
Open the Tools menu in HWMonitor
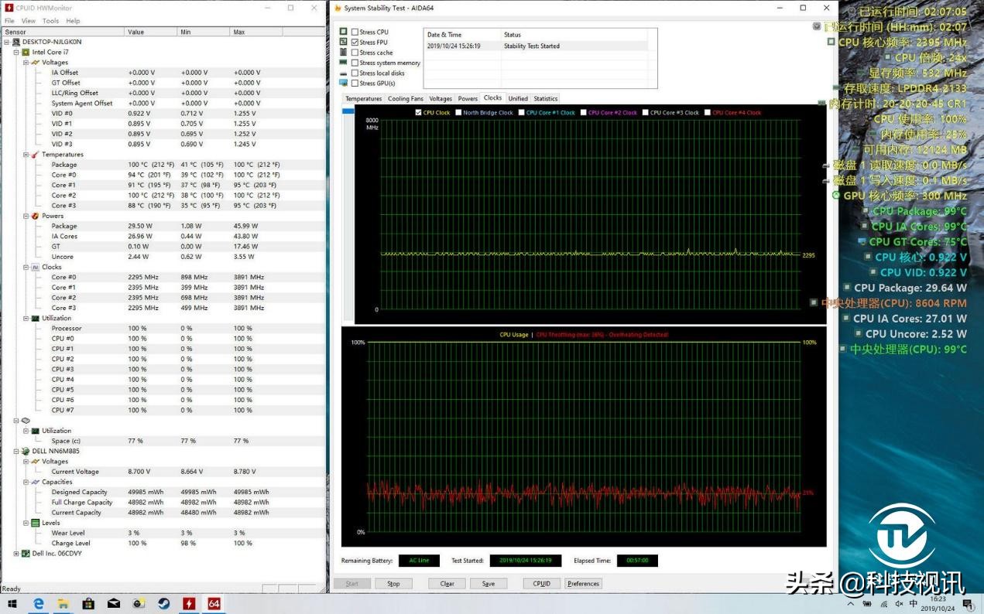point(50,22)
